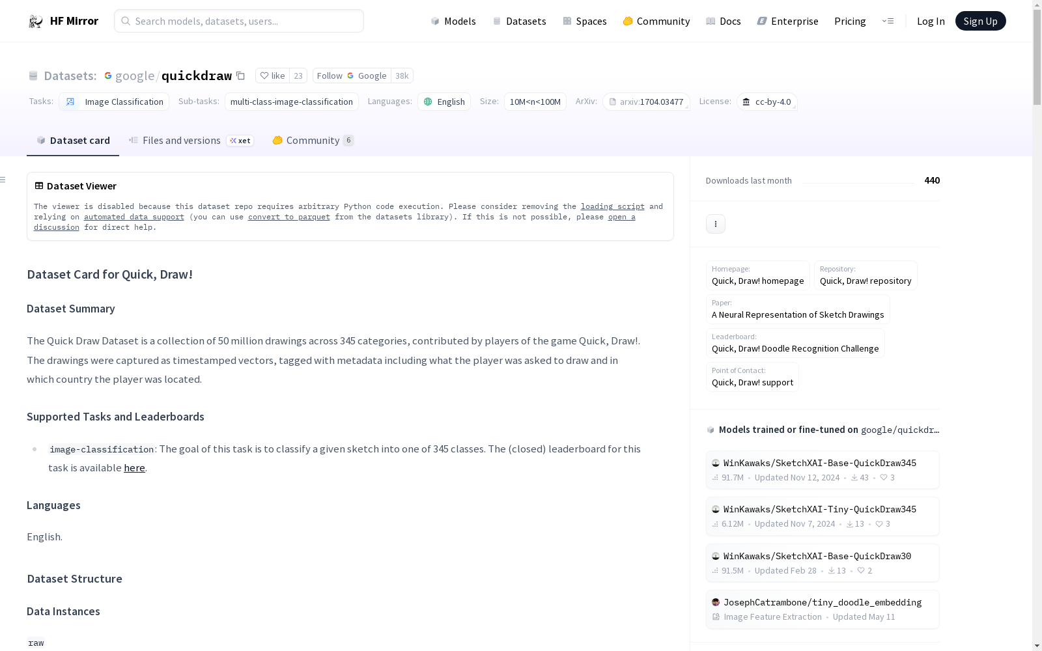1042x651 pixels.
Task: Open the arxiv:1704.03477 tag
Action: pos(646,102)
